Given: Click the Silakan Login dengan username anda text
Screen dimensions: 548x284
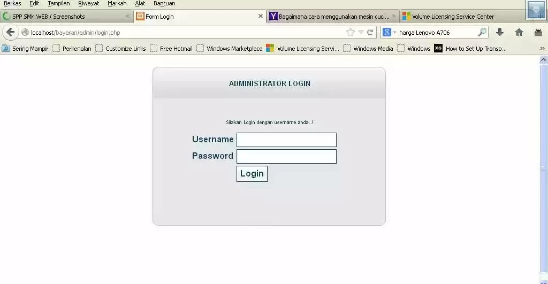Looking at the screenshot, I should pos(270,122).
